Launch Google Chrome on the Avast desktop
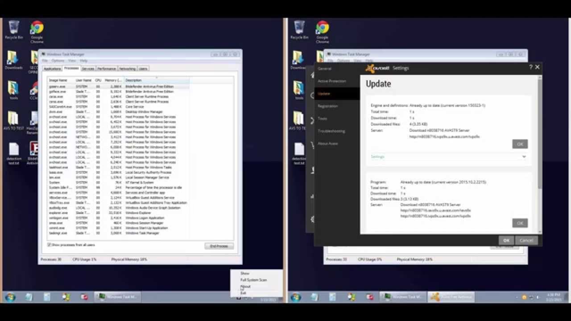The height and width of the screenshot is (321, 571). click(x=322, y=32)
